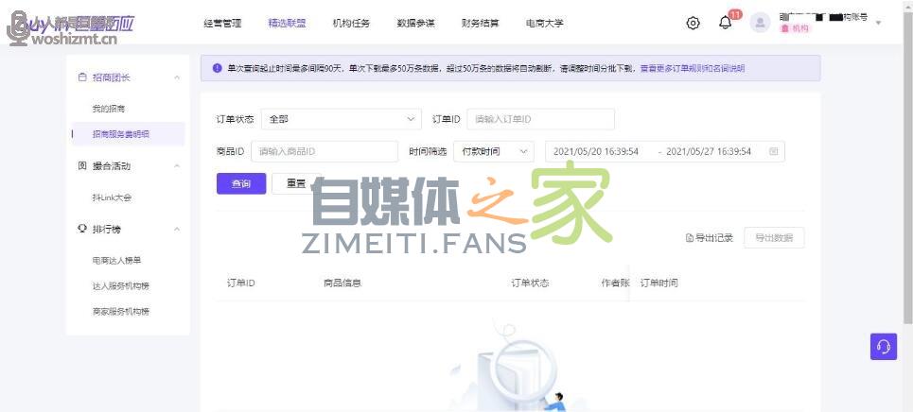Open the 财务结算 top menu
Image resolution: width=913 pixels, height=412 pixels.
point(480,24)
